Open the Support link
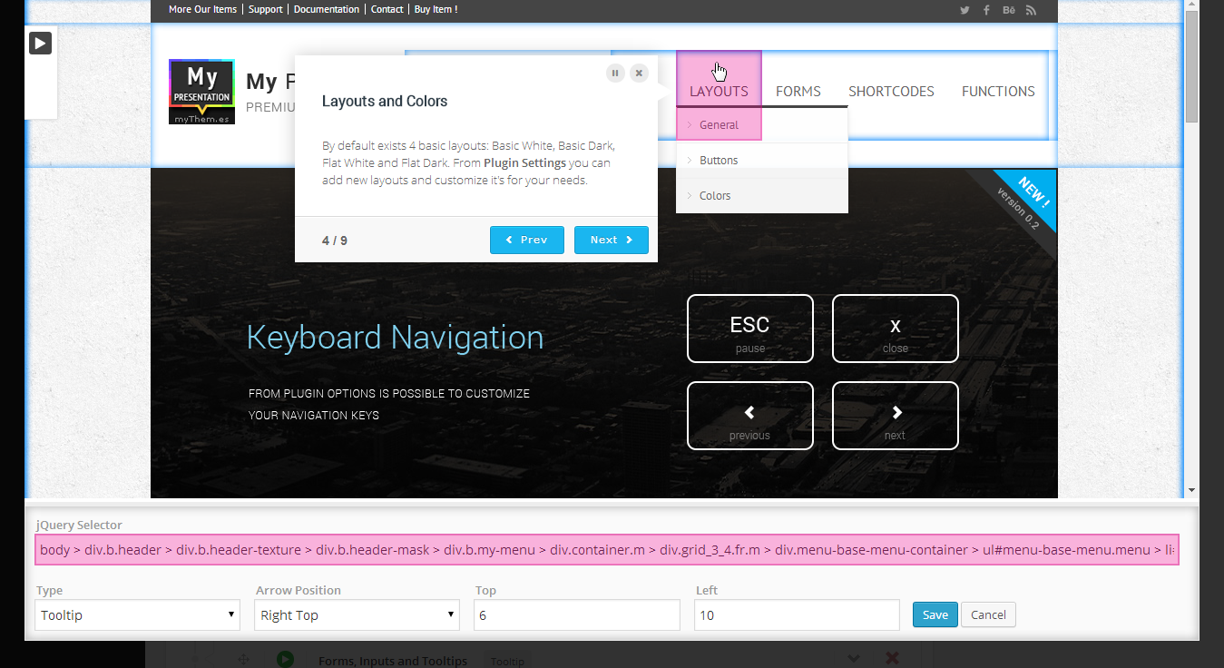 (x=266, y=9)
